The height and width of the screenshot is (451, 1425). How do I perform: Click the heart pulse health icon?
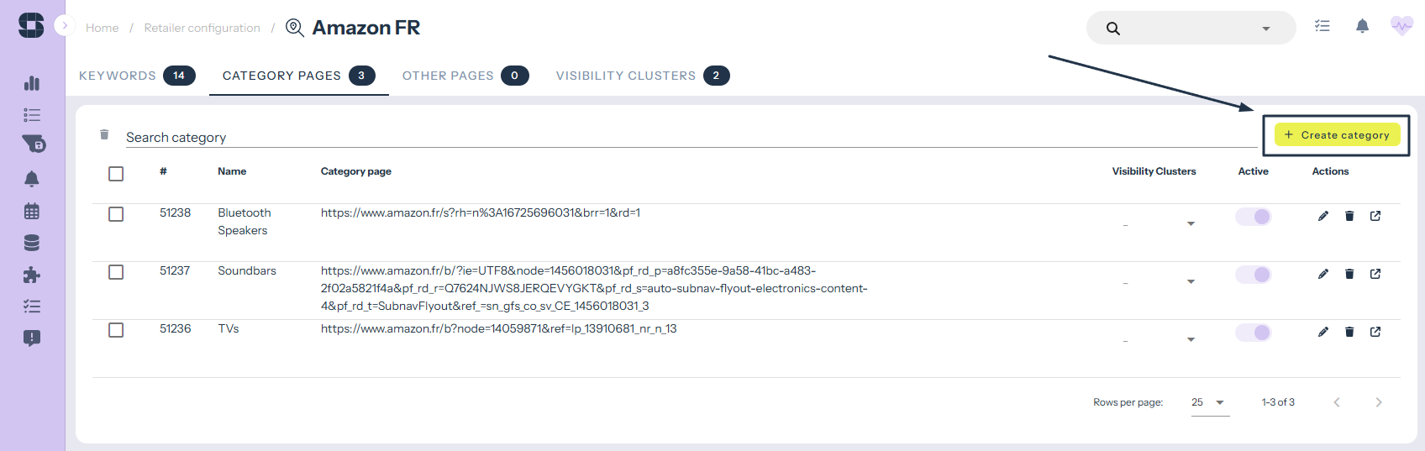tap(1401, 27)
